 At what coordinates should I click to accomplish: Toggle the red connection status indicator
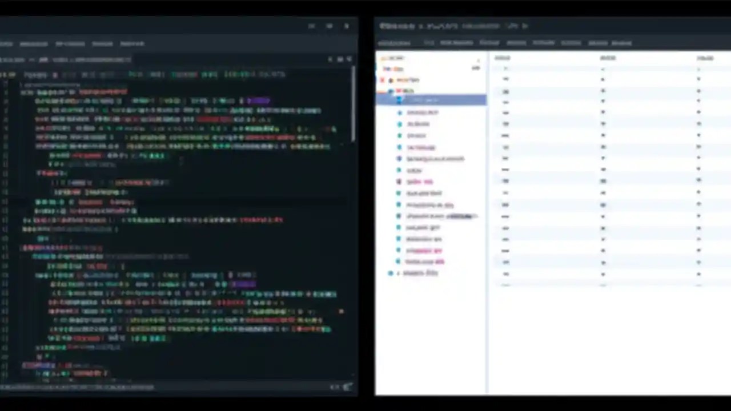tap(383, 80)
